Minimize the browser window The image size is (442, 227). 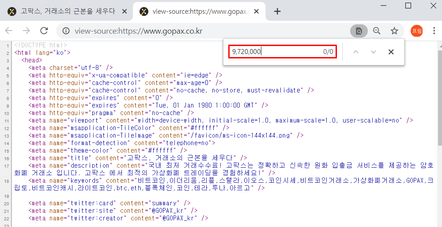click(383, 6)
